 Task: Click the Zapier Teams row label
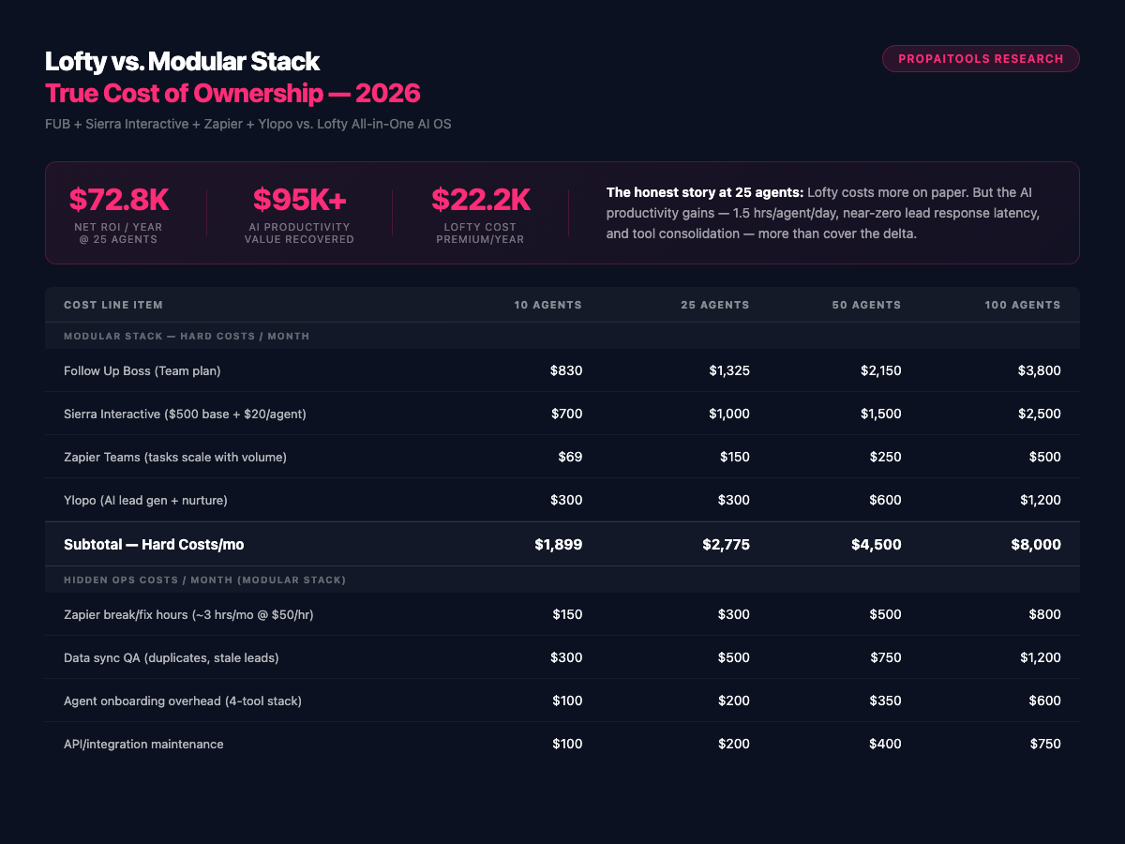(175, 457)
